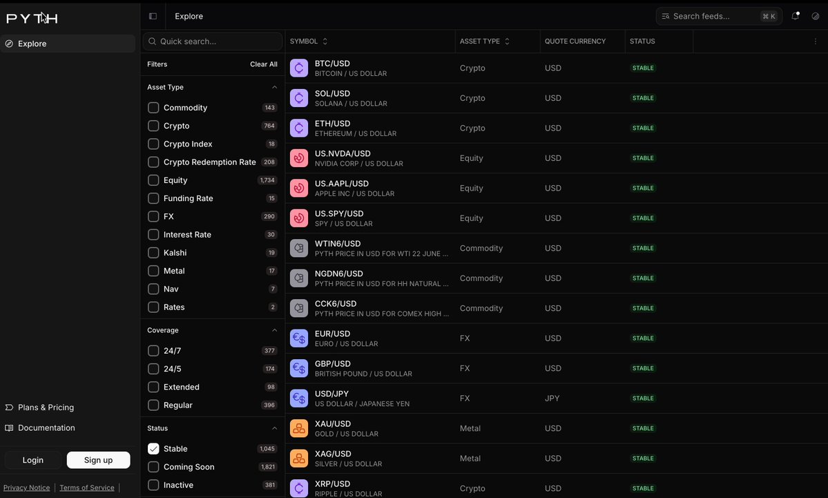
Task: Click the Quote Currency column header
Action: (x=575, y=41)
